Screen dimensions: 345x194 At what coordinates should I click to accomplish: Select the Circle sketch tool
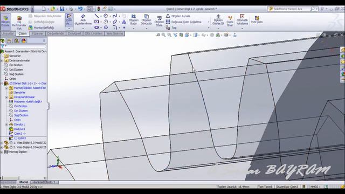[x=106, y=16]
